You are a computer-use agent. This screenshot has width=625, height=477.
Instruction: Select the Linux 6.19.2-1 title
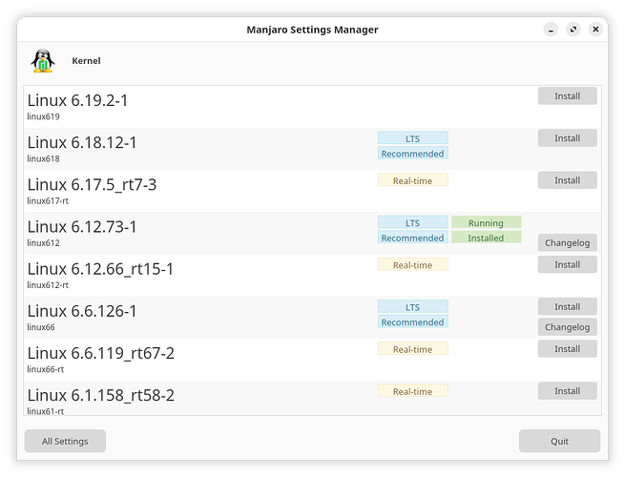click(x=77, y=100)
